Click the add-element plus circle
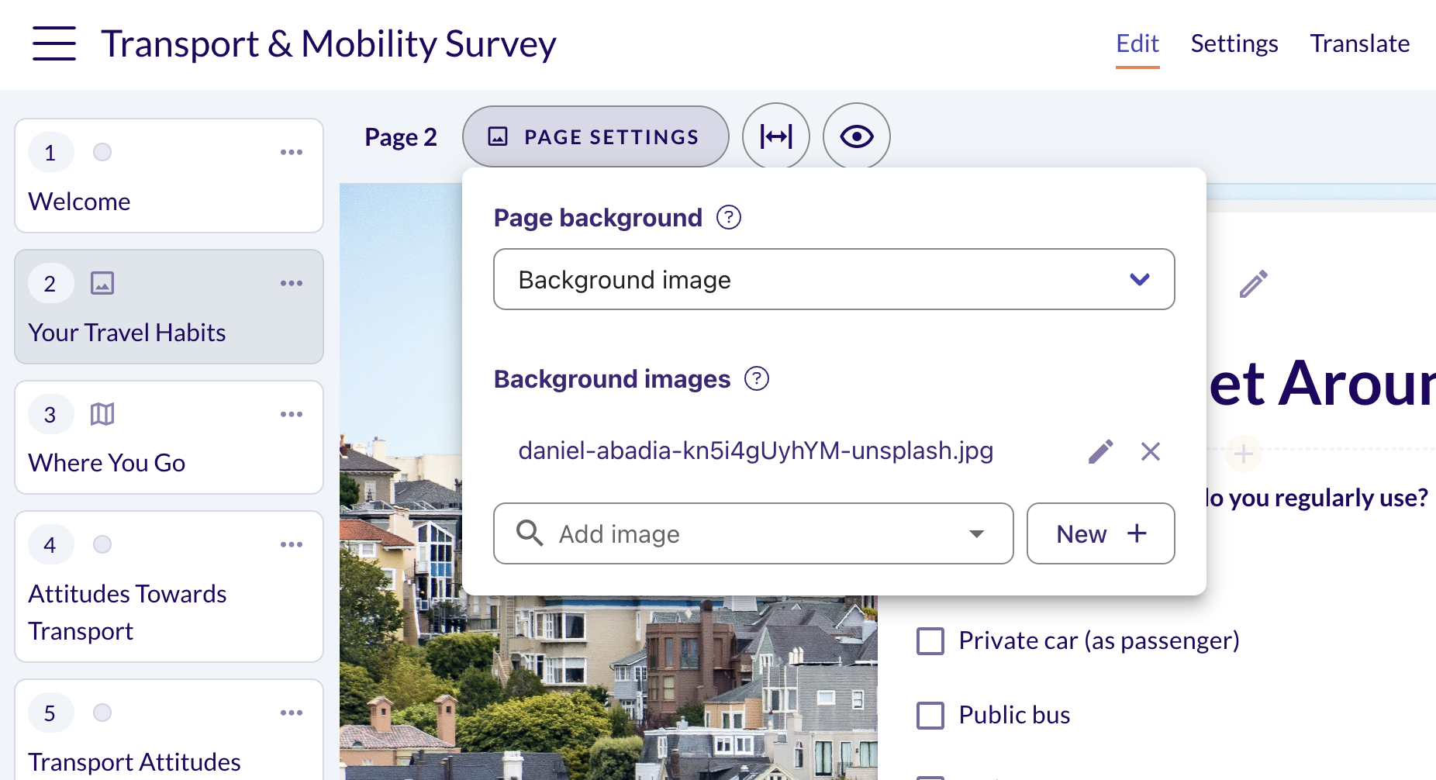The image size is (1436, 780). click(x=1244, y=454)
